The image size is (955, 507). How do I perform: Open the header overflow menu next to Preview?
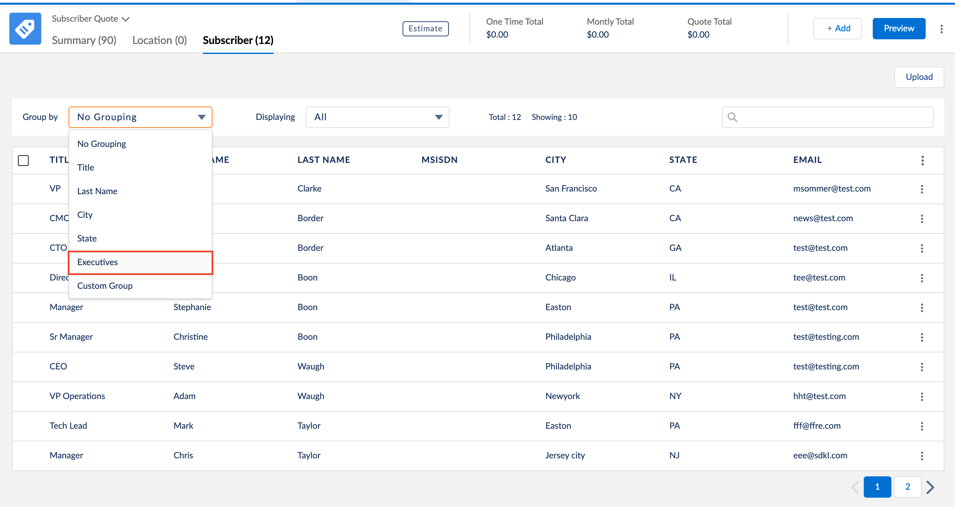(941, 29)
